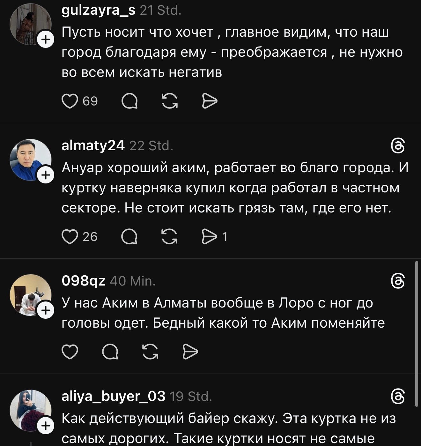Like almaty24's comment

70,237
